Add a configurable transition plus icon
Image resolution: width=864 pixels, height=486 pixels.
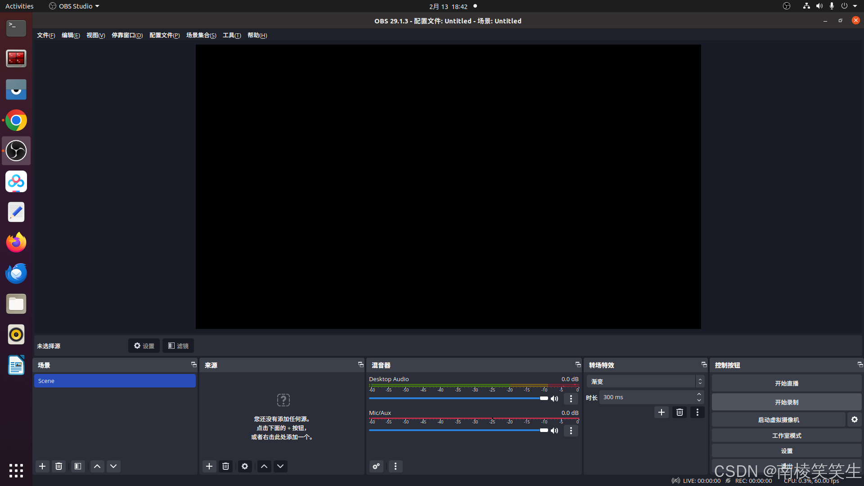661,412
